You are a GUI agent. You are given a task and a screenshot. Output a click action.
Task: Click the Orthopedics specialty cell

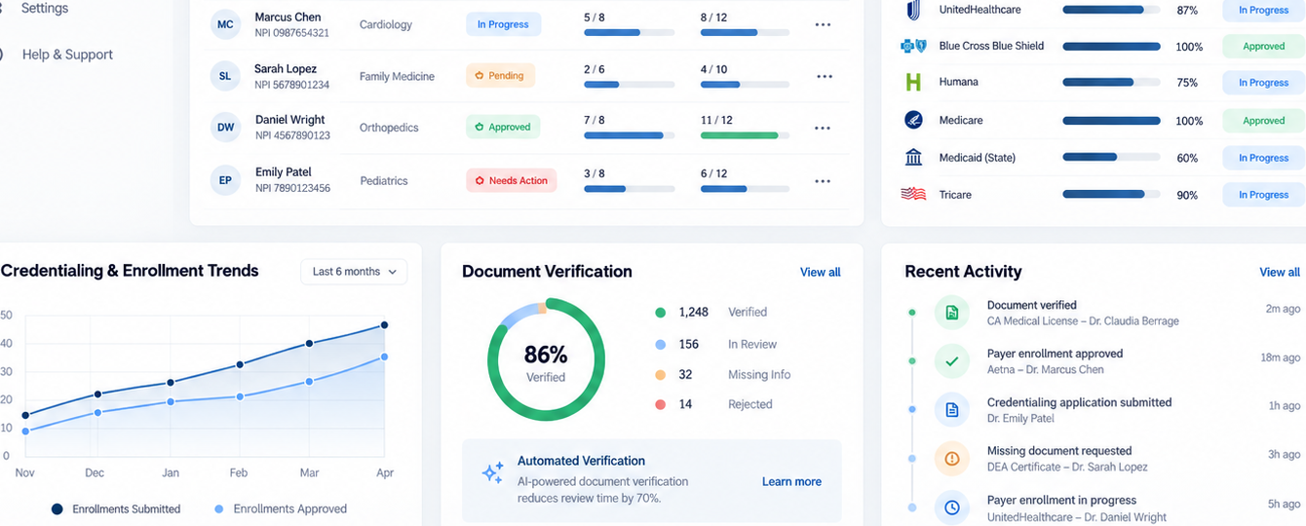coord(389,128)
